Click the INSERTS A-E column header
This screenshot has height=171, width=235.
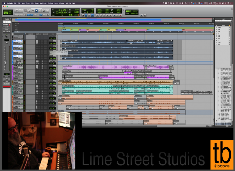click(39, 34)
